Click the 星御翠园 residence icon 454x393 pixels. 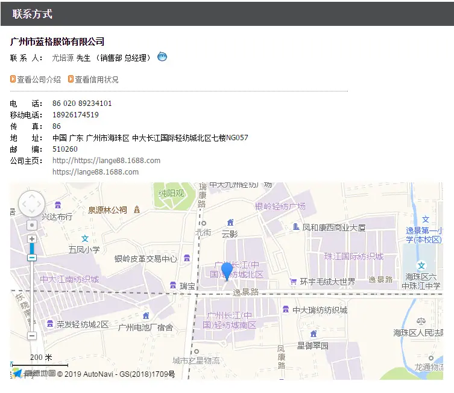314,334
